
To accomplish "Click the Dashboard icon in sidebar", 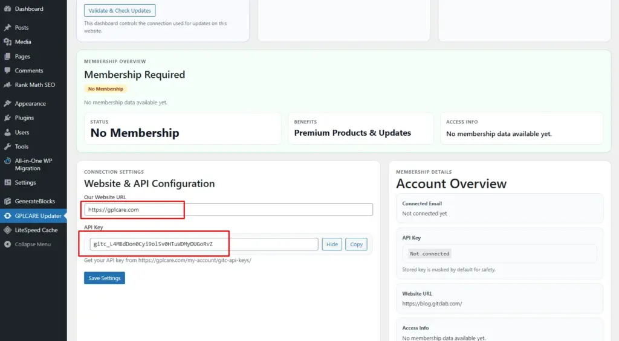I will click(7, 9).
